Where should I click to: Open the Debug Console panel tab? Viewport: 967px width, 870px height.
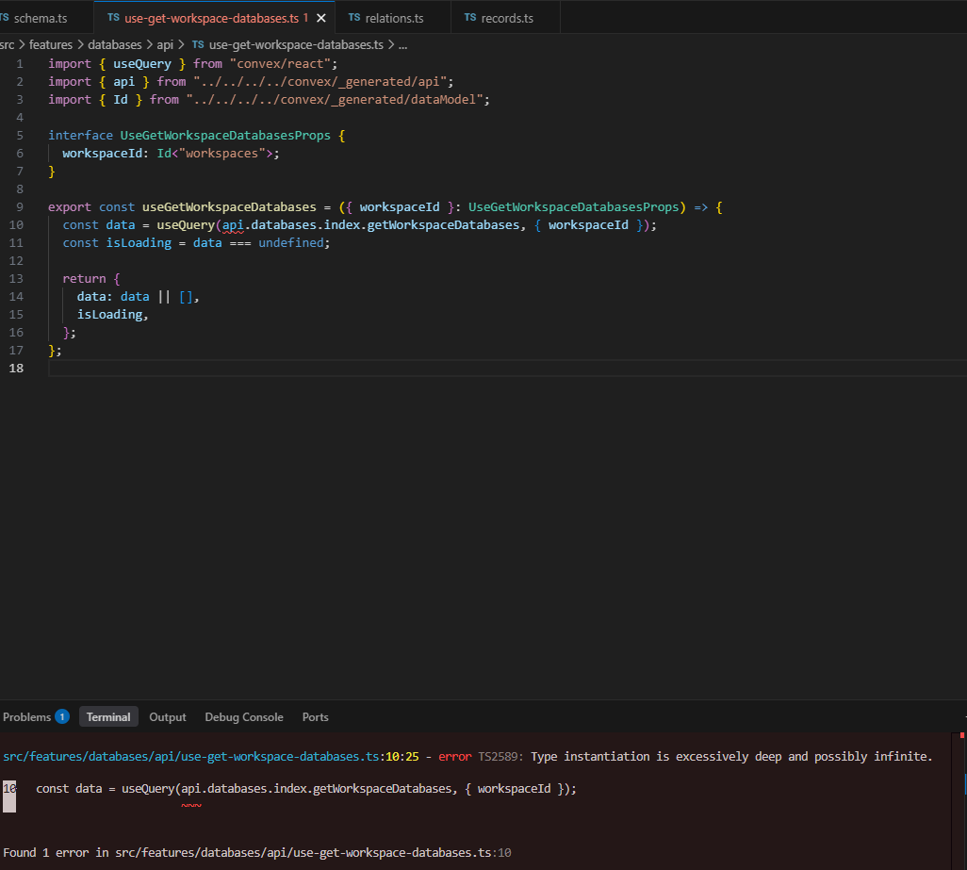(x=244, y=717)
